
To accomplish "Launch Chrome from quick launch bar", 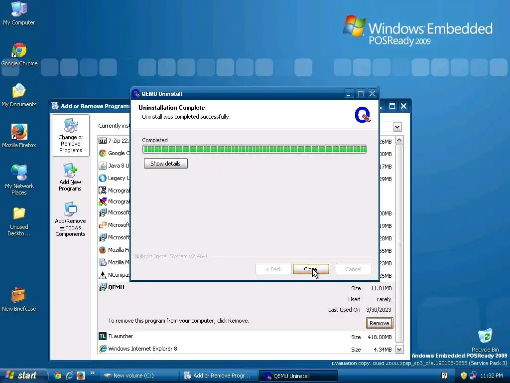I will coord(58,376).
